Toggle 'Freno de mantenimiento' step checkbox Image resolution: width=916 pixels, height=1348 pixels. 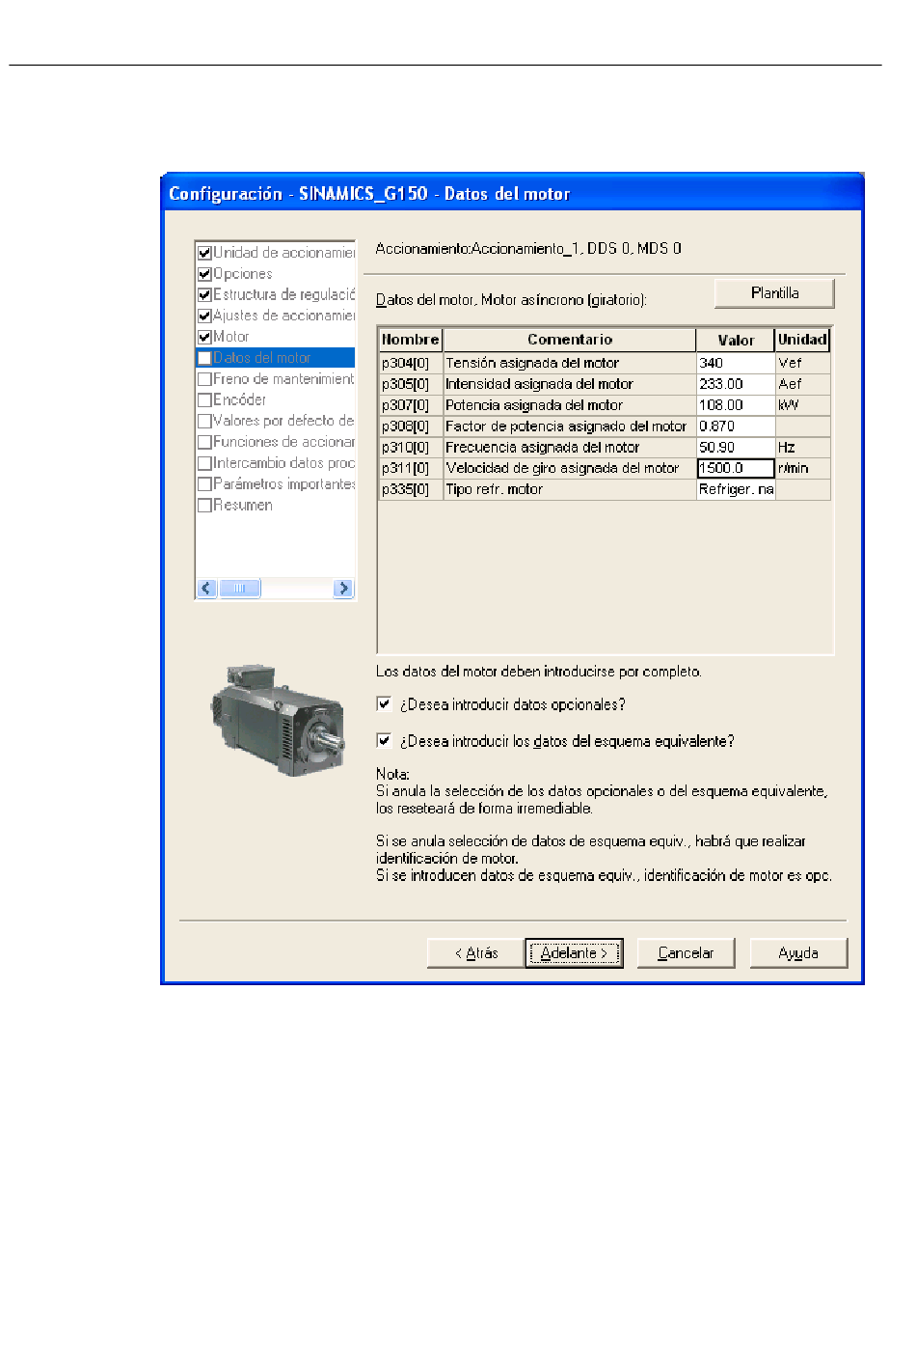pos(204,379)
